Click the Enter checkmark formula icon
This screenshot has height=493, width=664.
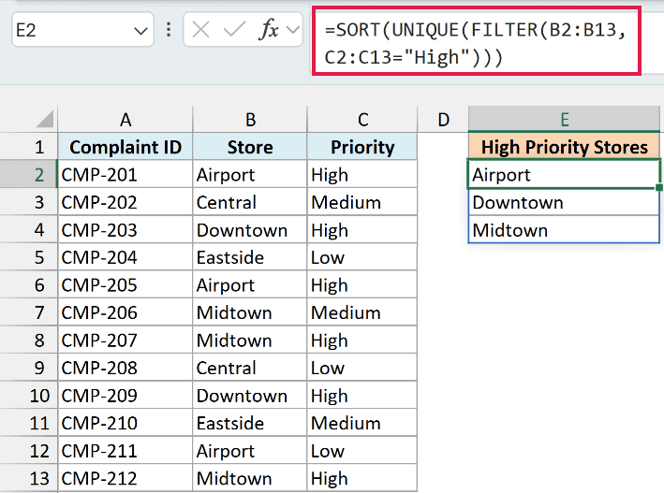click(x=234, y=30)
